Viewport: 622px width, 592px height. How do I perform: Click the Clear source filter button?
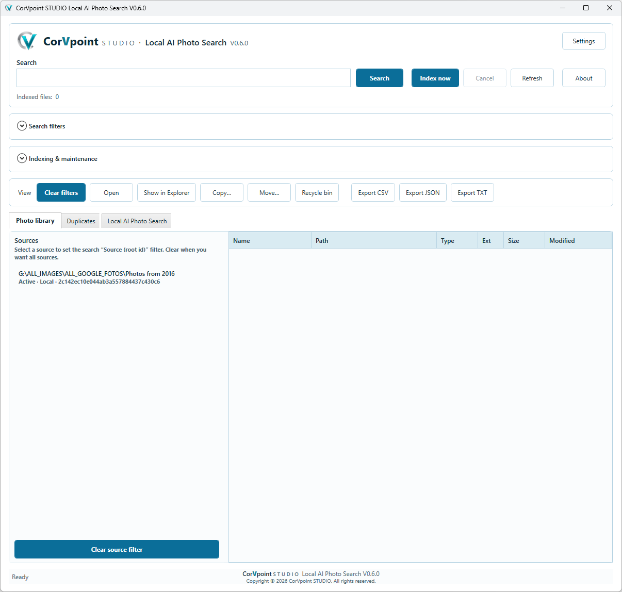point(117,549)
